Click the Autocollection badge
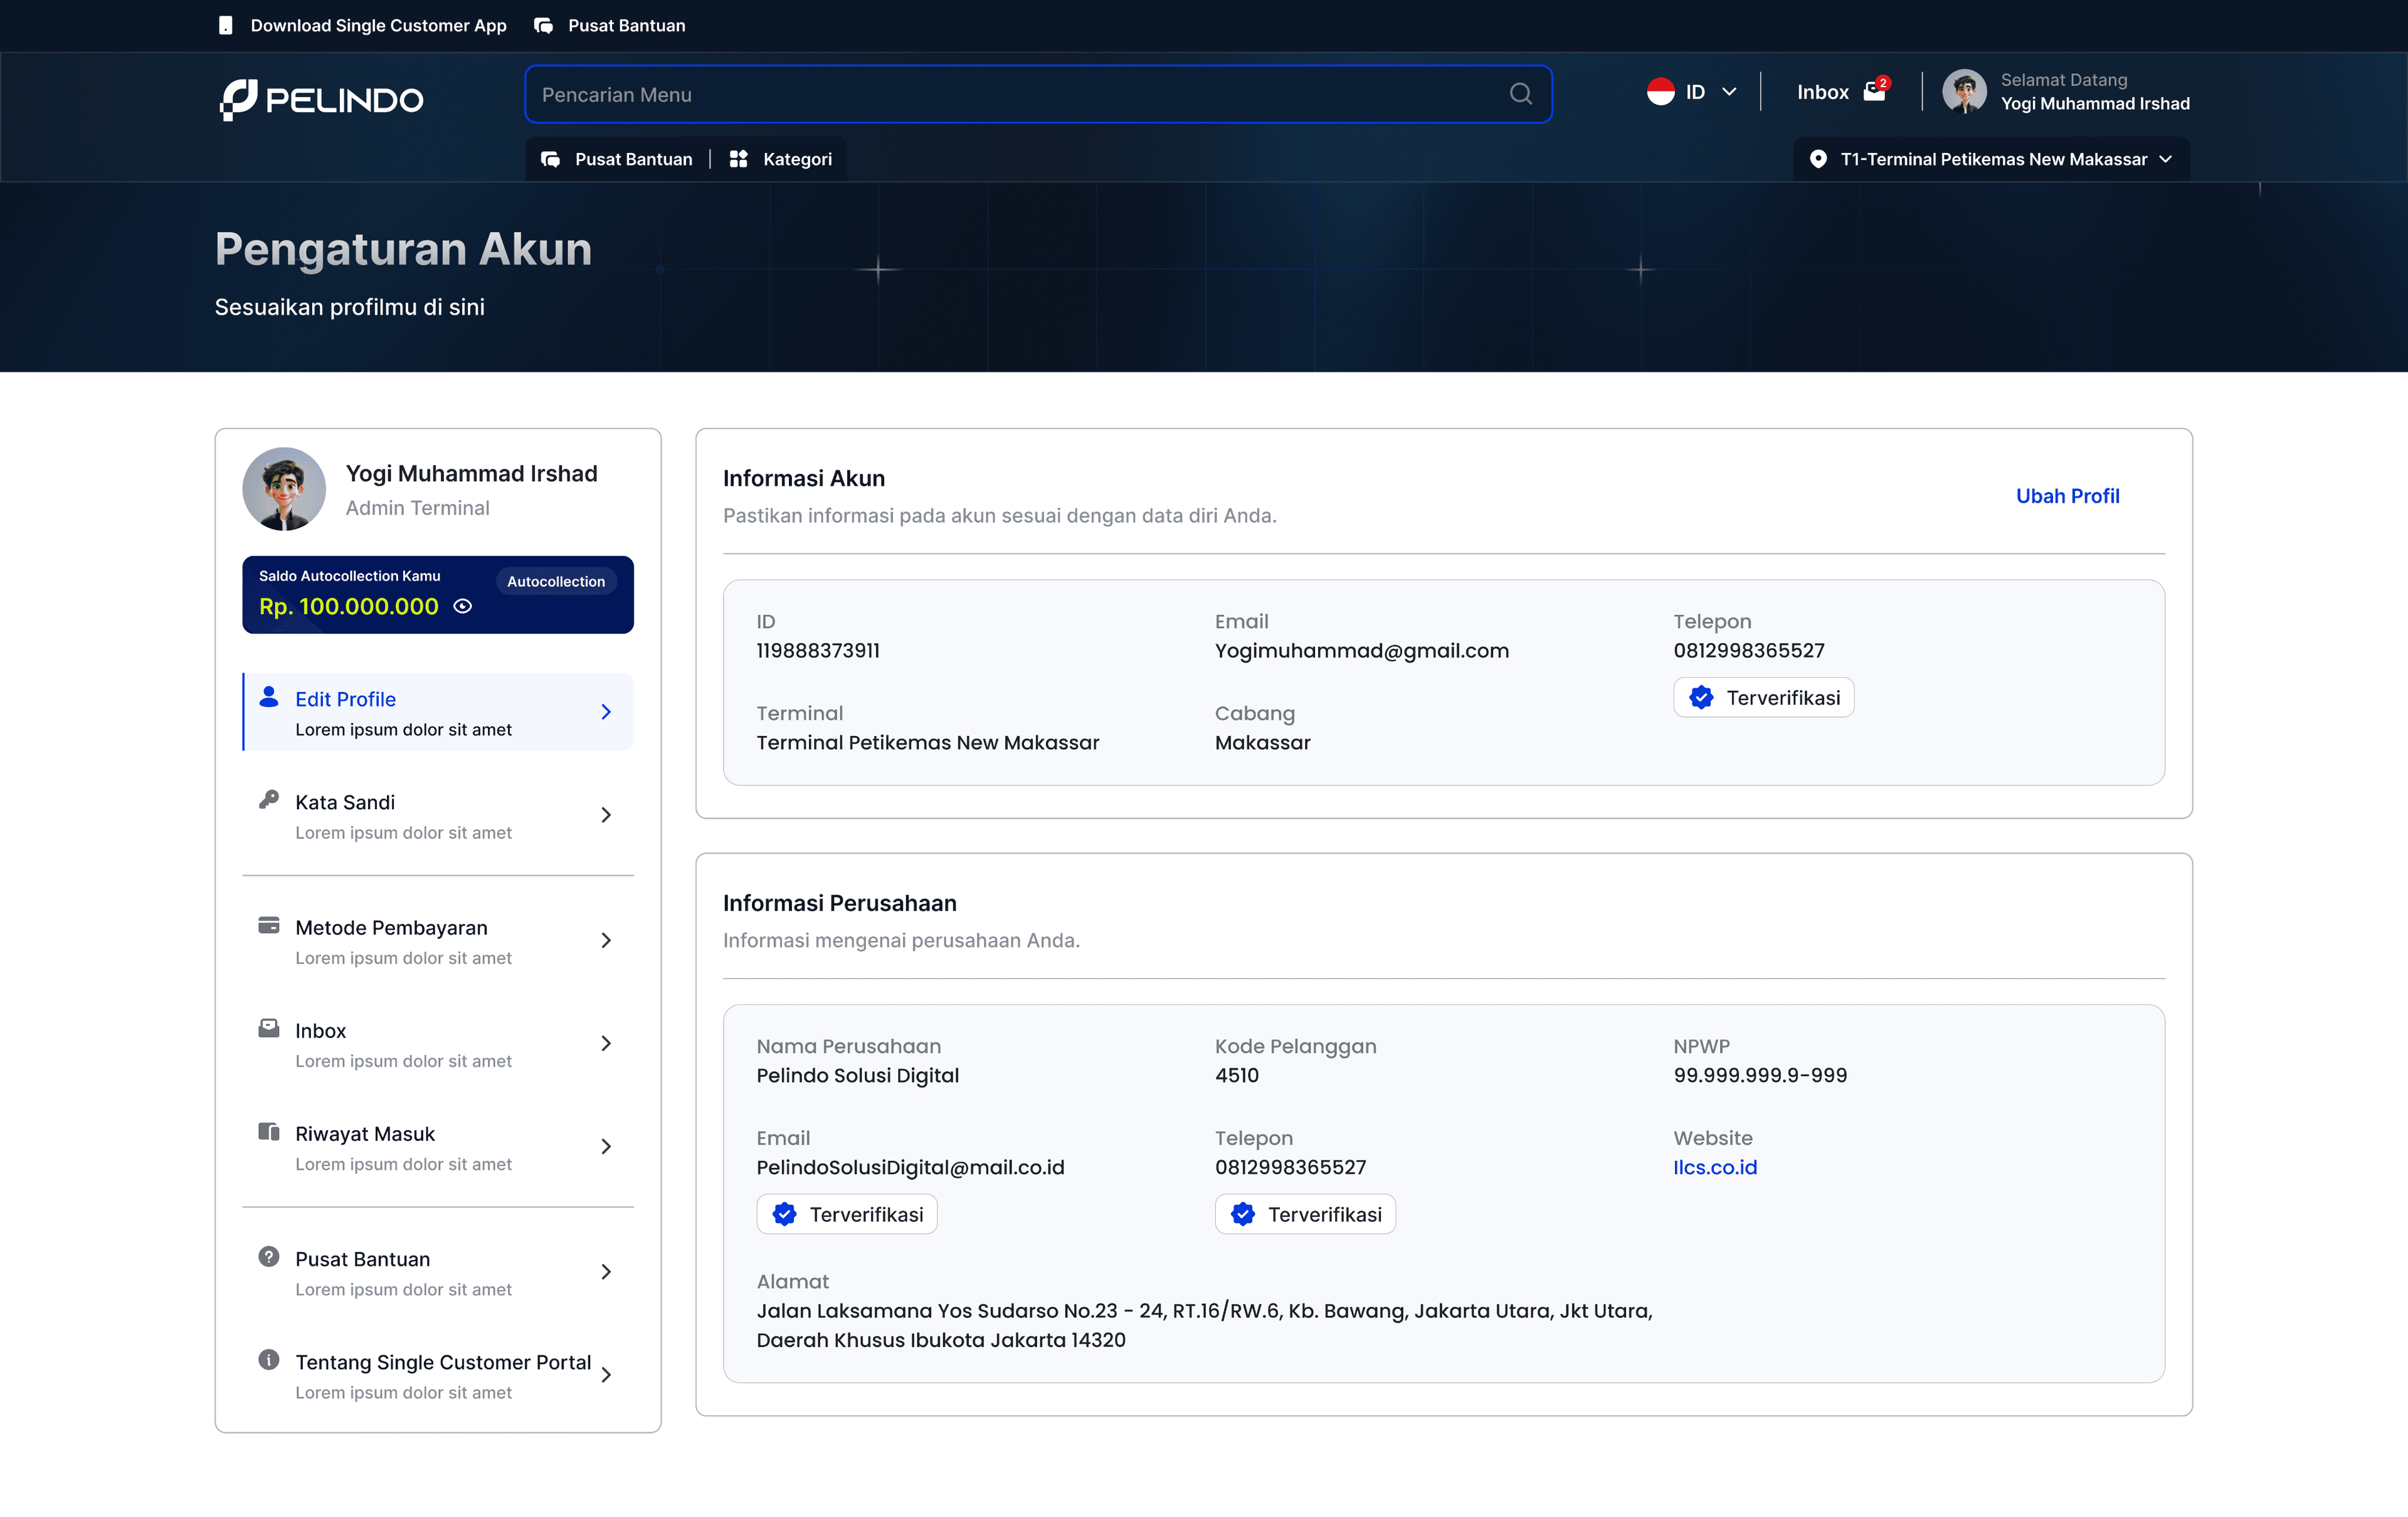Screen dimensions: 2408x1517 [x=556, y=580]
